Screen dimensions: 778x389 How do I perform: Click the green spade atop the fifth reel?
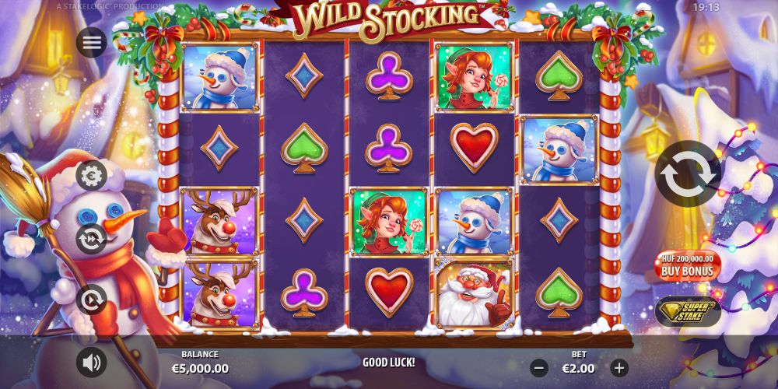click(559, 75)
